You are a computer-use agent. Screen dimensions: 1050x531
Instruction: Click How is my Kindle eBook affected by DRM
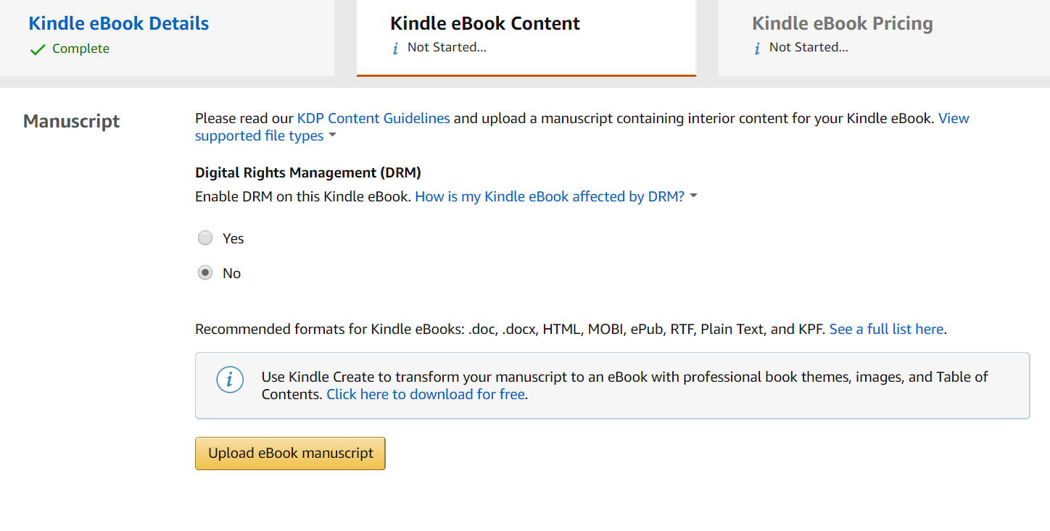pyautogui.click(x=549, y=196)
